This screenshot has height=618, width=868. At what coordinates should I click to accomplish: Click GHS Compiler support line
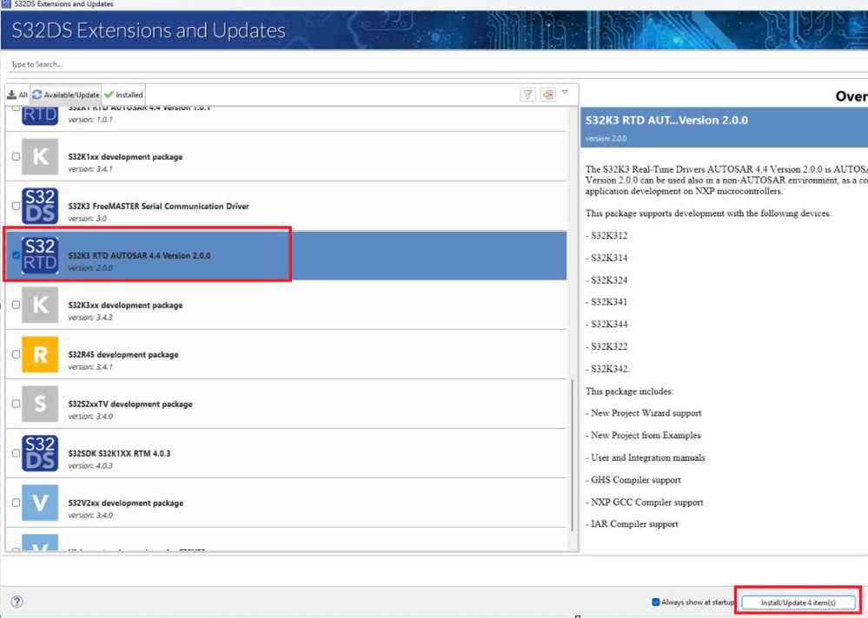(x=633, y=480)
